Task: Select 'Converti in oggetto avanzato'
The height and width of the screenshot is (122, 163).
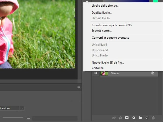Action: click(110, 38)
